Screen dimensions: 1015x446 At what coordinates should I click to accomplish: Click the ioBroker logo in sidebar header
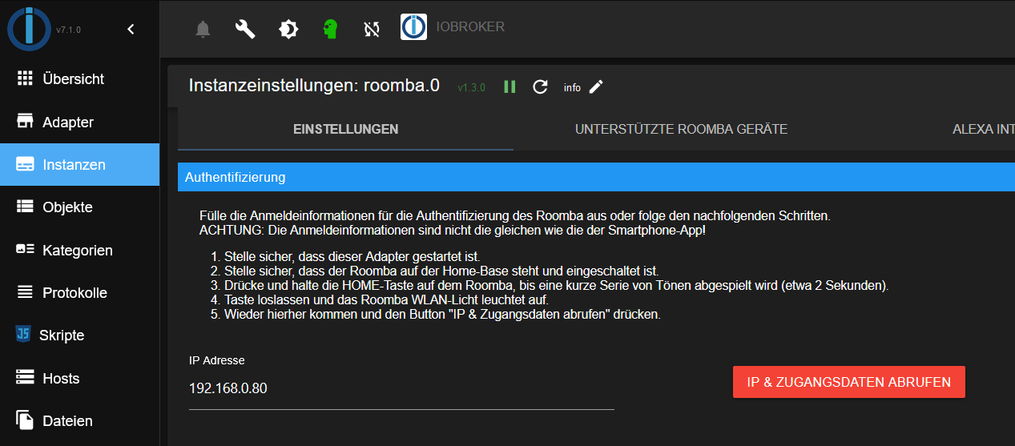(x=29, y=28)
